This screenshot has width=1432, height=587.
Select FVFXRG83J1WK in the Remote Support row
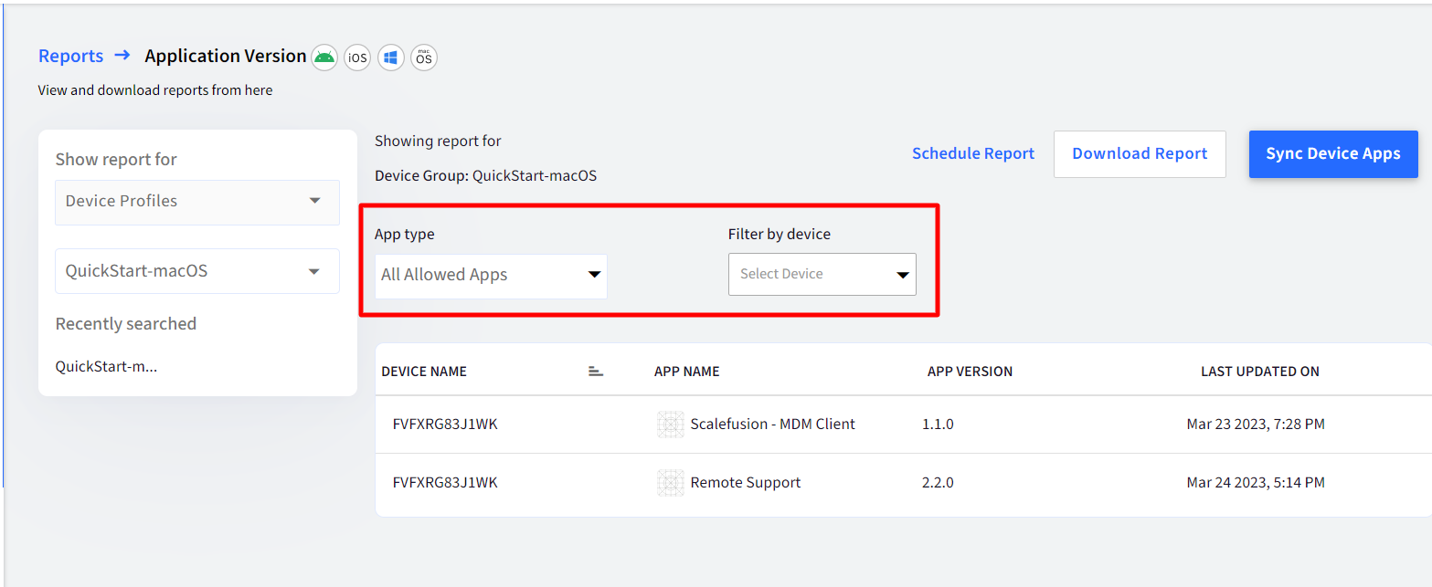[x=445, y=483]
